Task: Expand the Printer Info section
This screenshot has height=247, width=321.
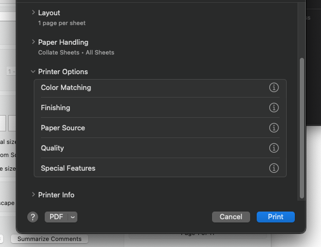Action: 33,195
